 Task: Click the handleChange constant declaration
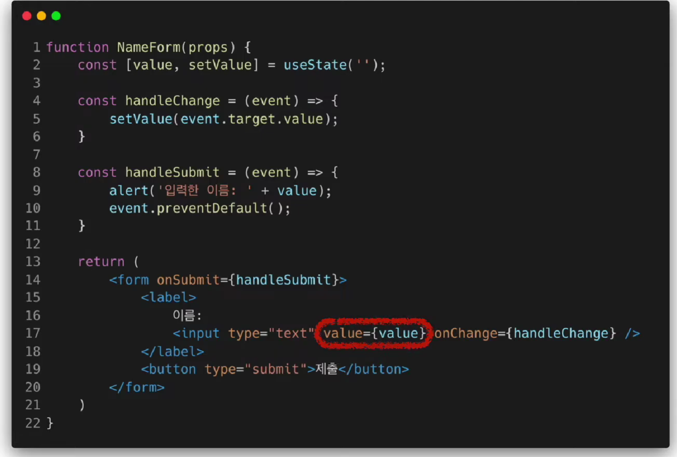tap(172, 101)
